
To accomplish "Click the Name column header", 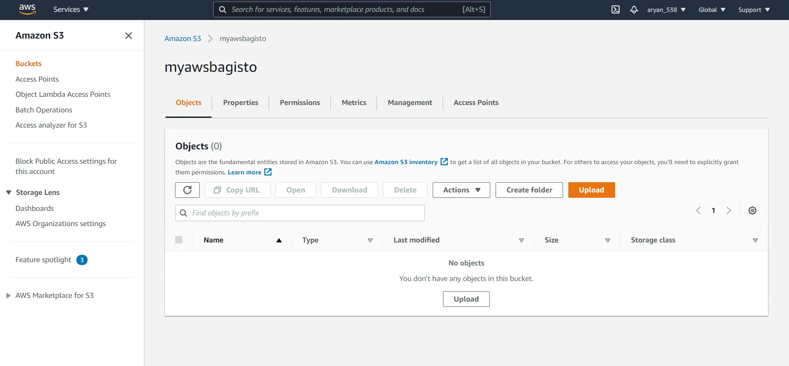I will [213, 240].
